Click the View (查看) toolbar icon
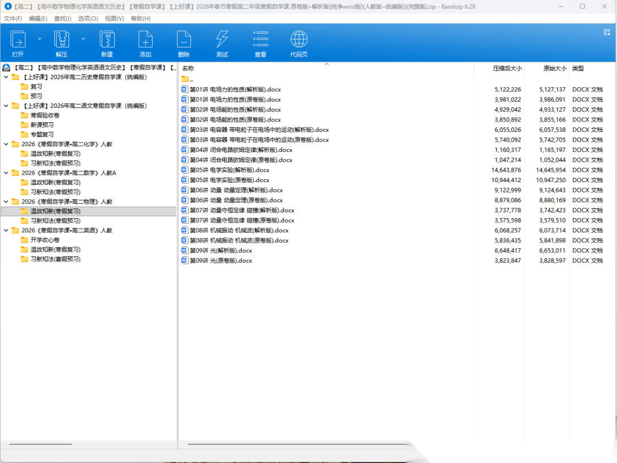Screen dimensions: 617x463 coord(261,40)
